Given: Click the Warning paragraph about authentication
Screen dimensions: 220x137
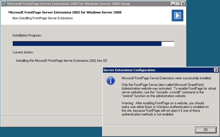Looking at the screenshot, I should [165, 109].
